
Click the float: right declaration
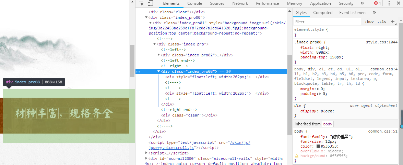point(315,47)
